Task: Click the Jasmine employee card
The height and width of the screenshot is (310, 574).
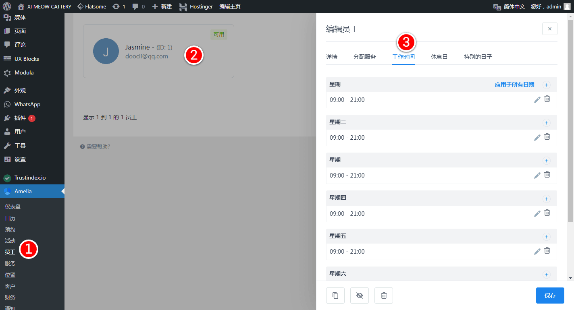Action: pyautogui.click(x=158, y=51)
